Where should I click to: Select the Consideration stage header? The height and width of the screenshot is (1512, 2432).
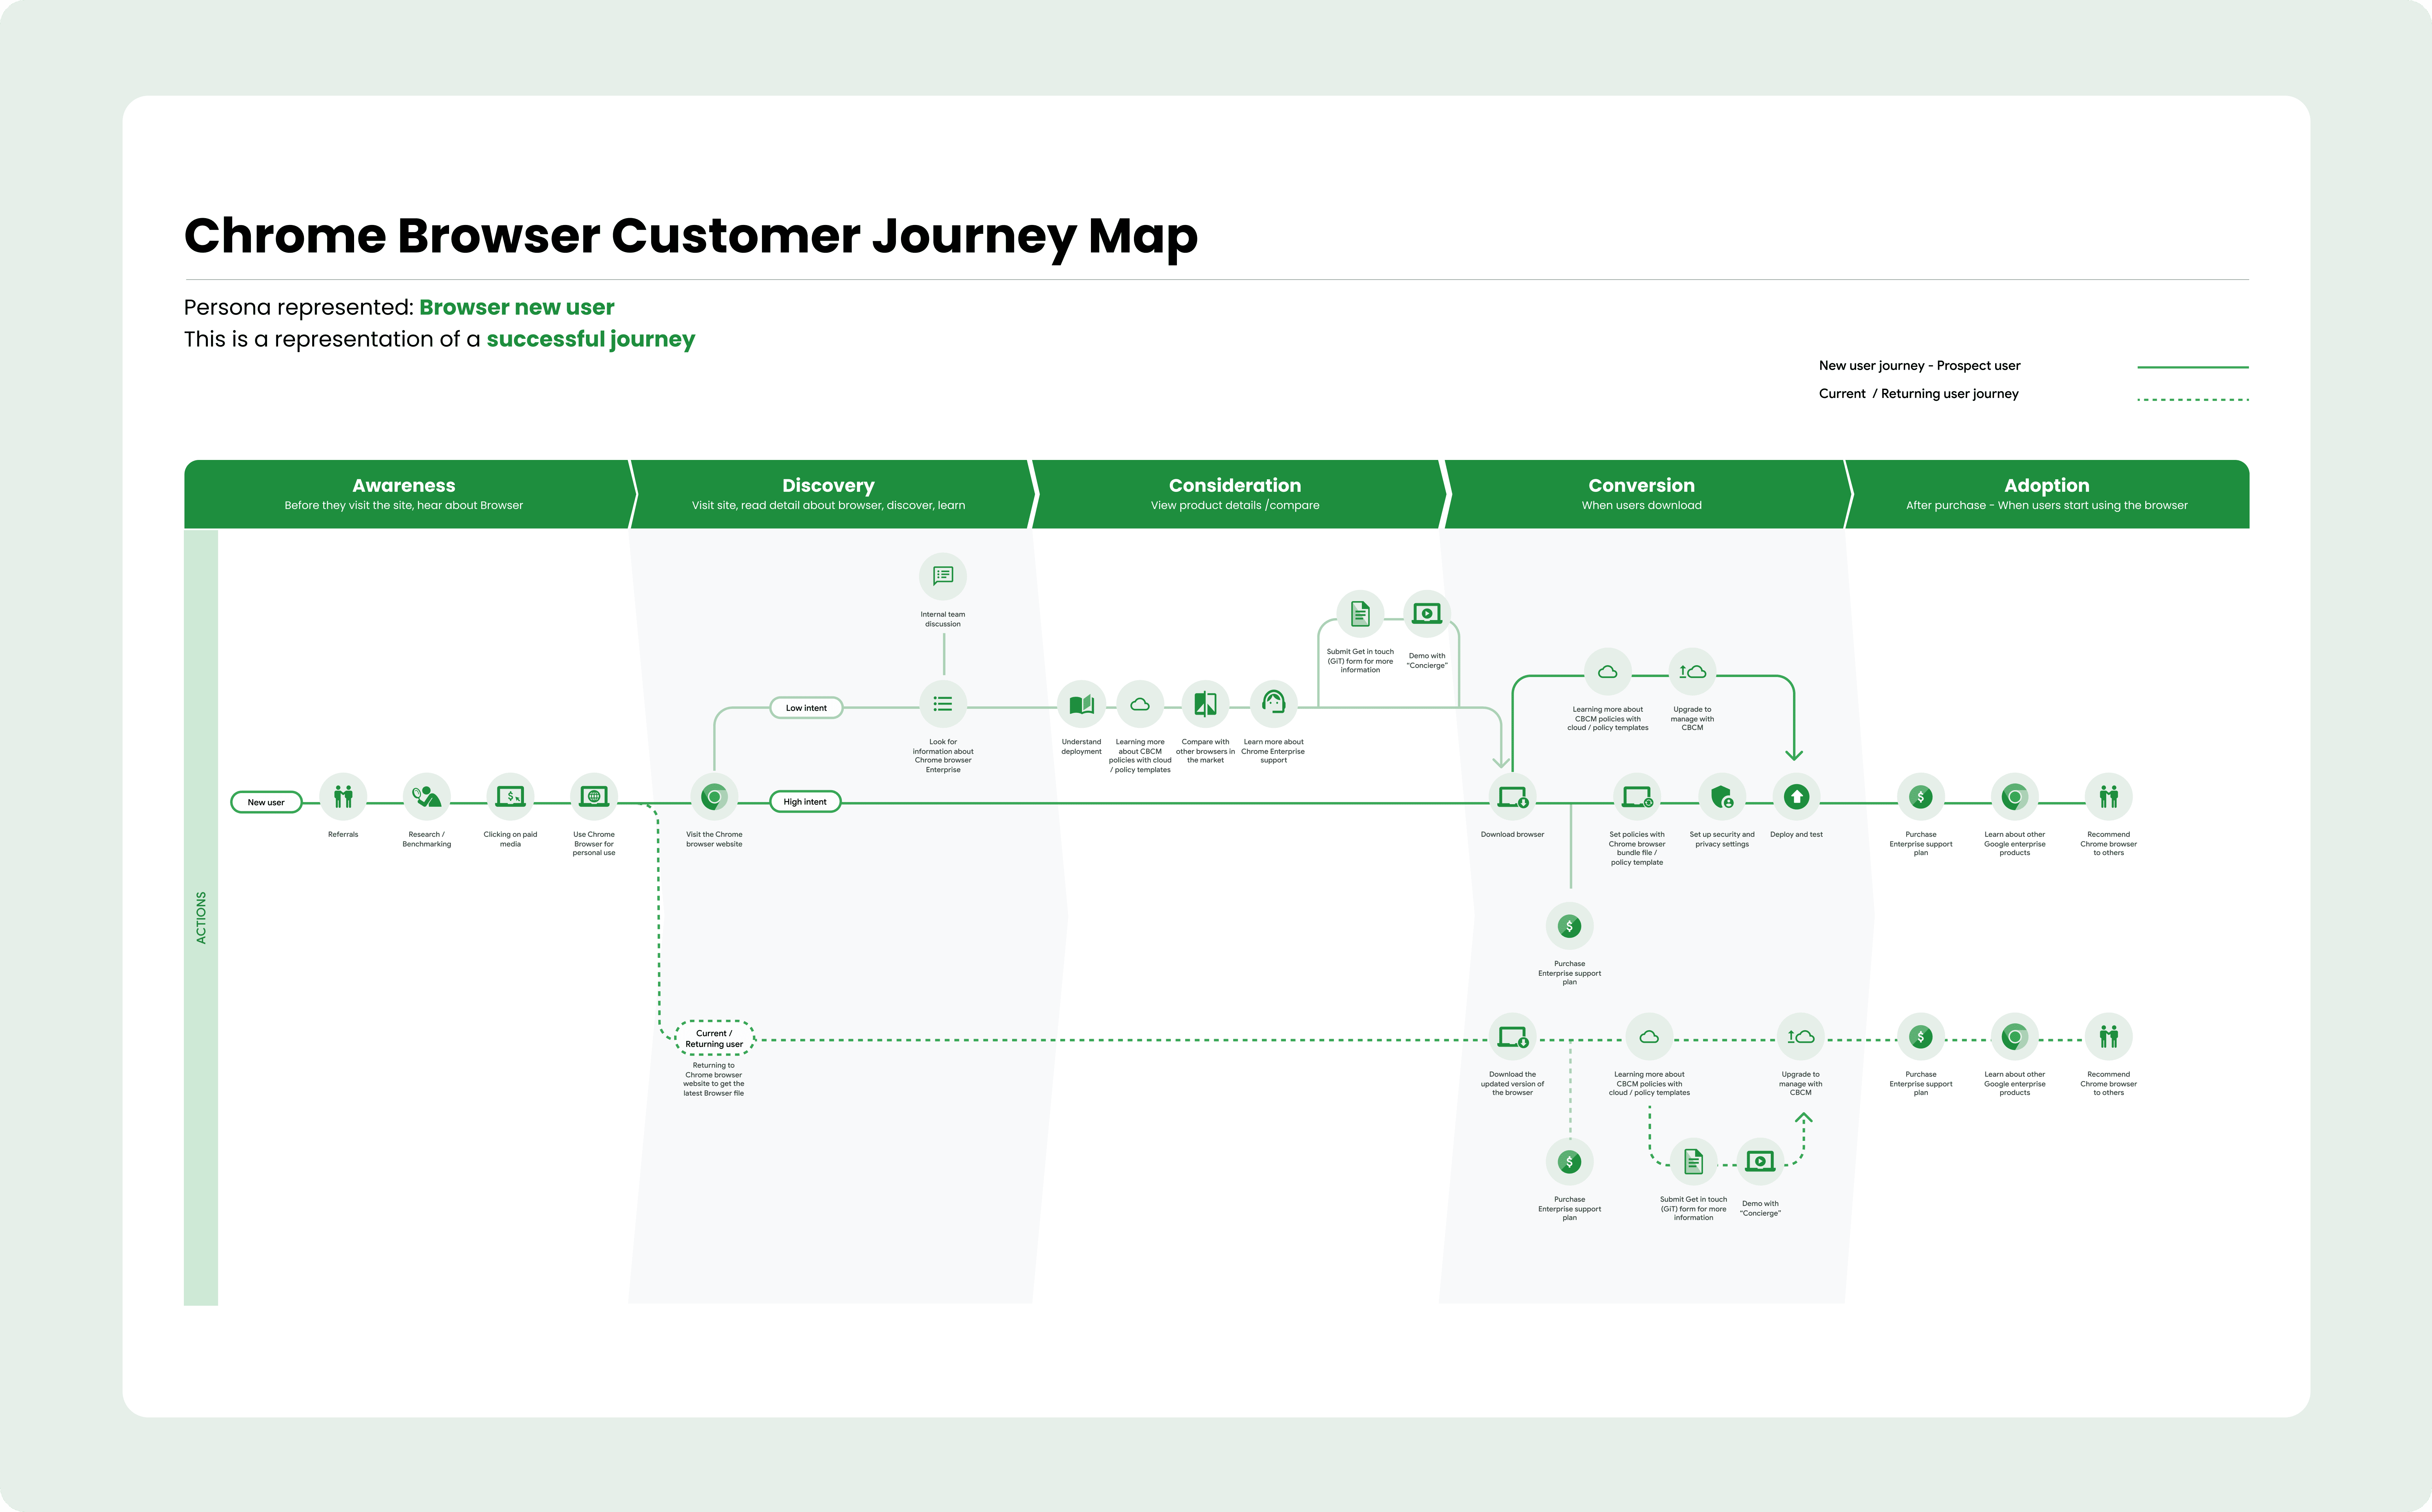pyautogui.click(x=1235, y=494)
